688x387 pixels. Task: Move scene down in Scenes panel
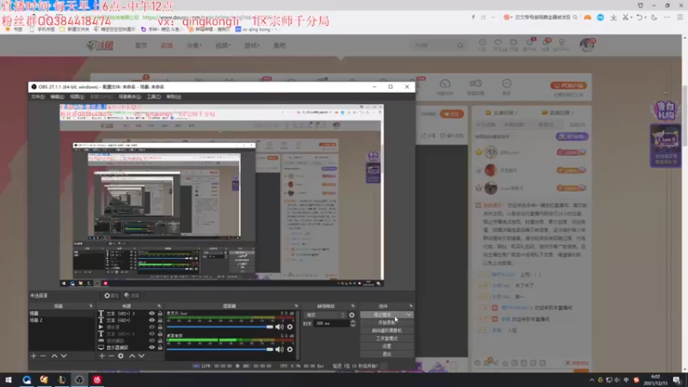pyautogui.click(x=64, y=356)
